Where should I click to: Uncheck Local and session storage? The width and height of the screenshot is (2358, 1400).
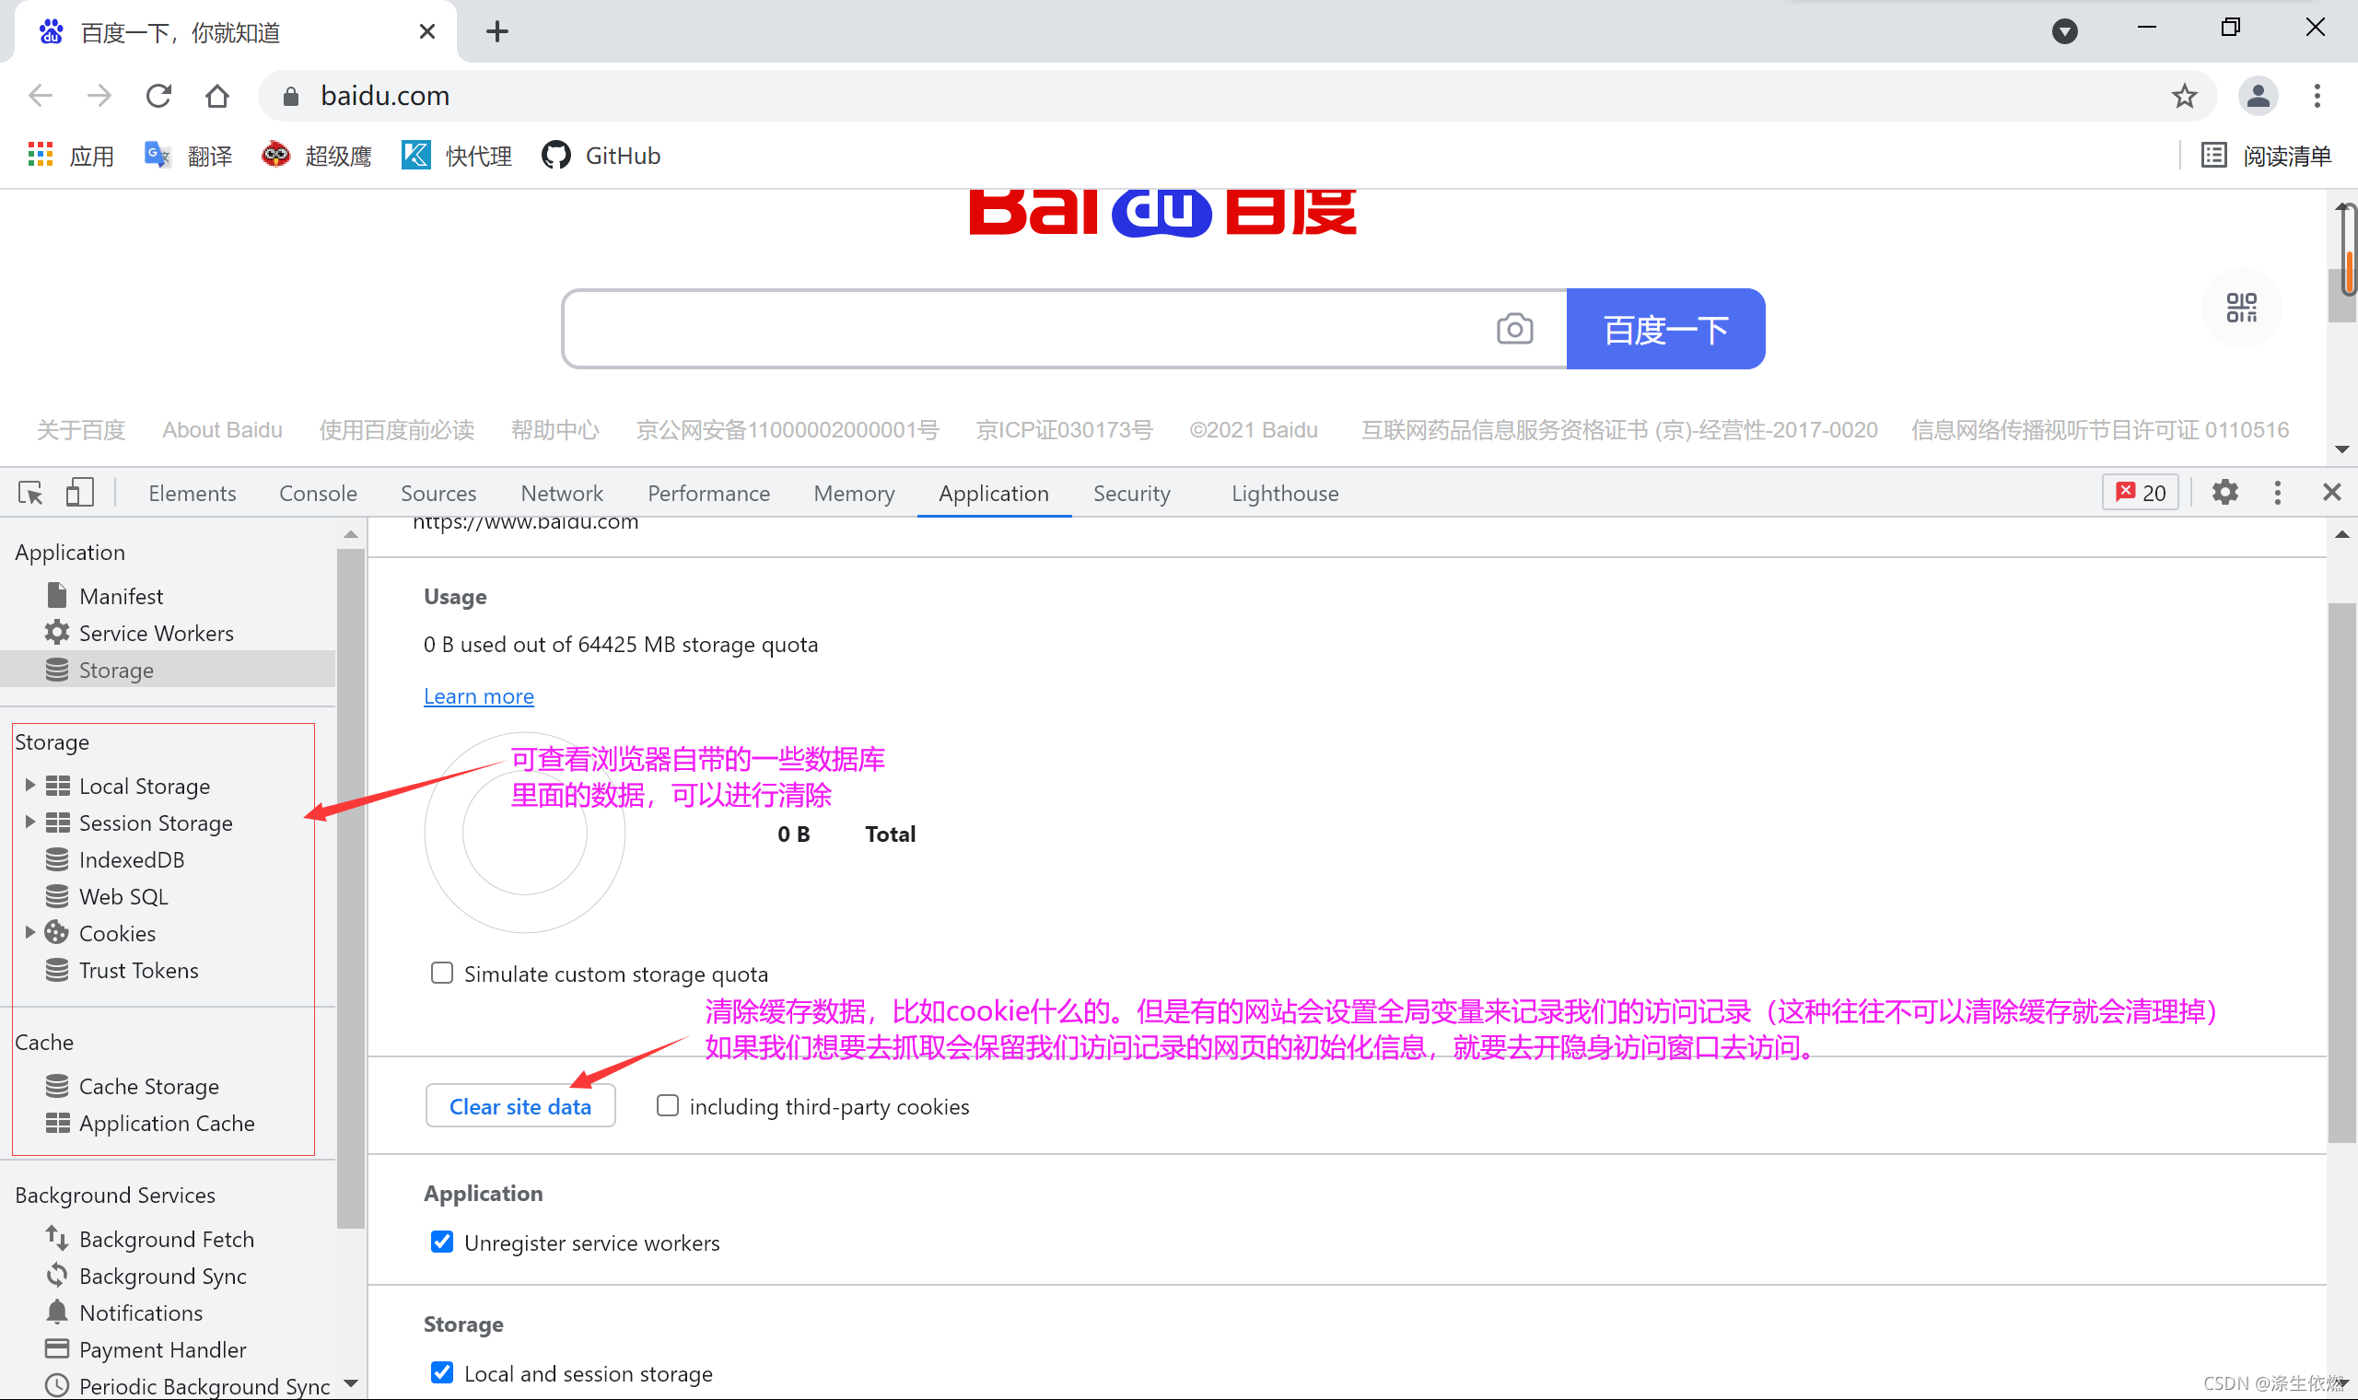pos(441,1372)
